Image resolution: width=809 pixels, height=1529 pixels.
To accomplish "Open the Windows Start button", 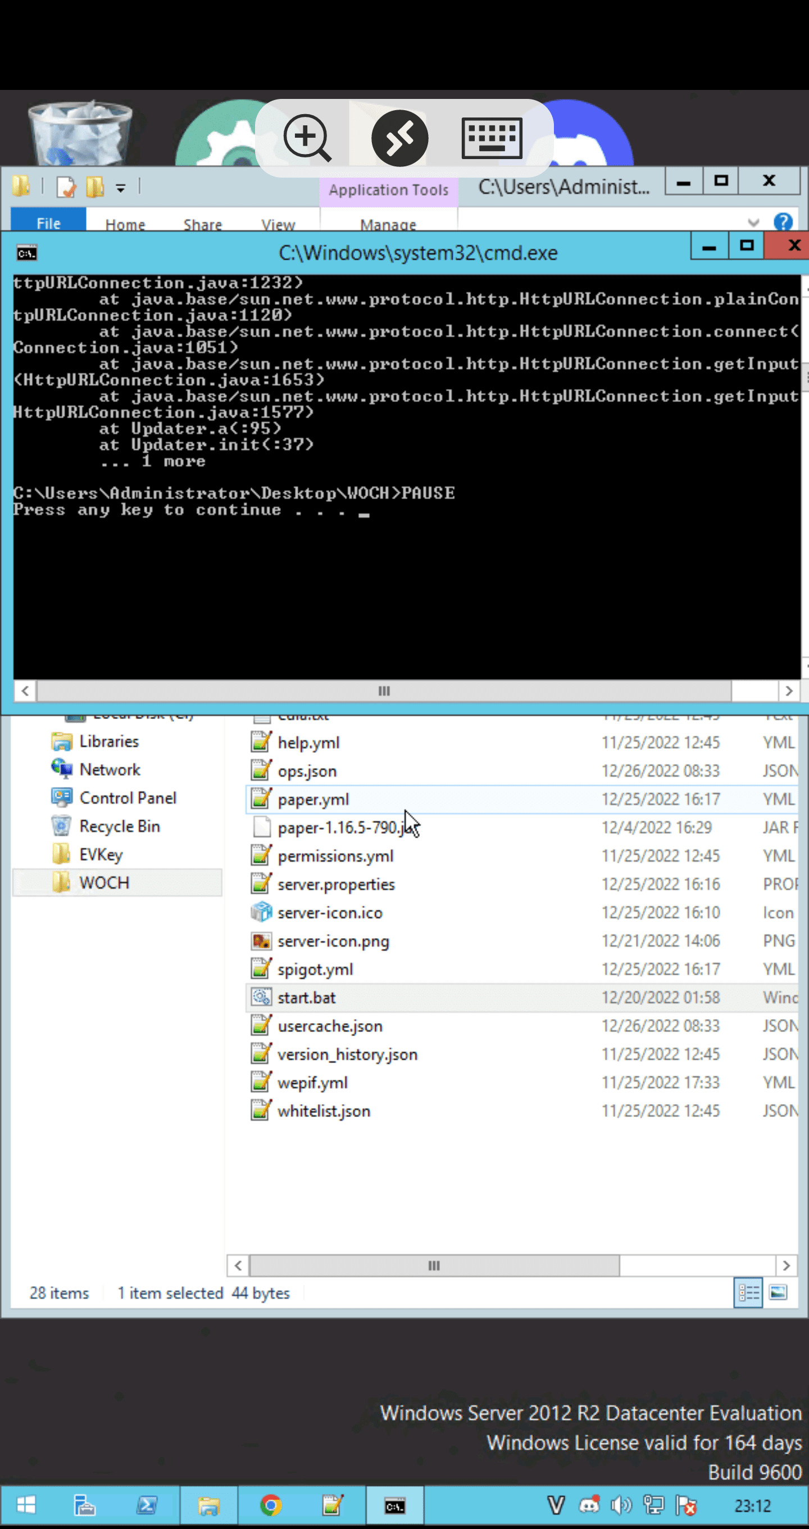I will (x=26, y=1505).
